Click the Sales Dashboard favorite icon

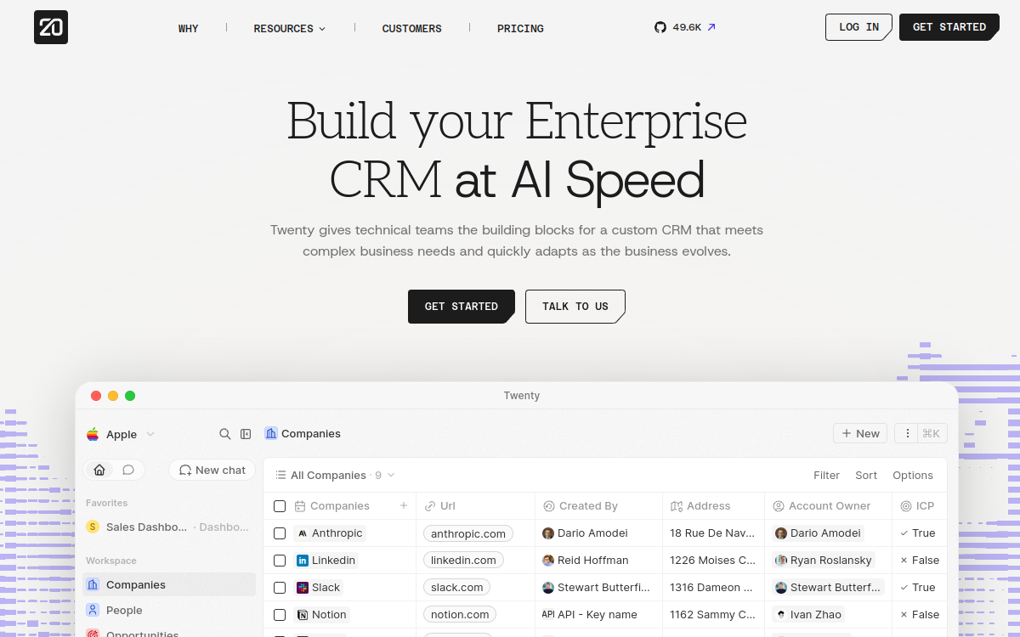point(93,527)
